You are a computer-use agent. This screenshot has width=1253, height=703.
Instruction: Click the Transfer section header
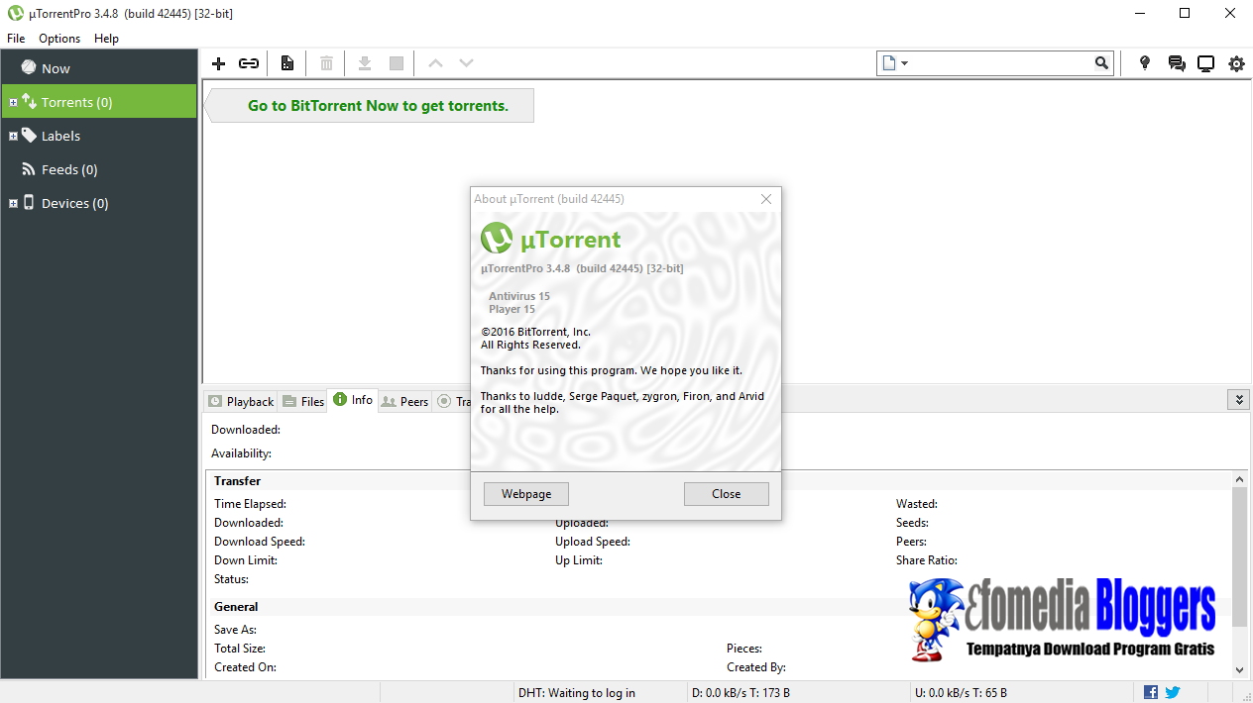pyautogui.click(x=238, y=481)
